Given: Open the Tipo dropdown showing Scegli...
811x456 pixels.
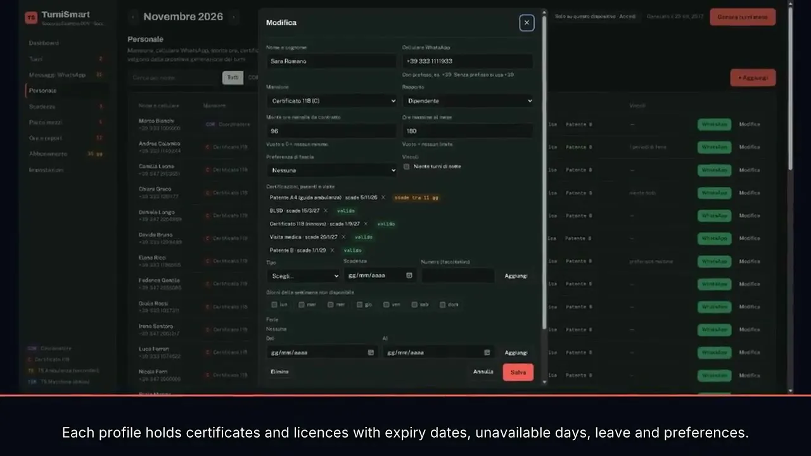Looking at the screenshot, I should point(303,276).
